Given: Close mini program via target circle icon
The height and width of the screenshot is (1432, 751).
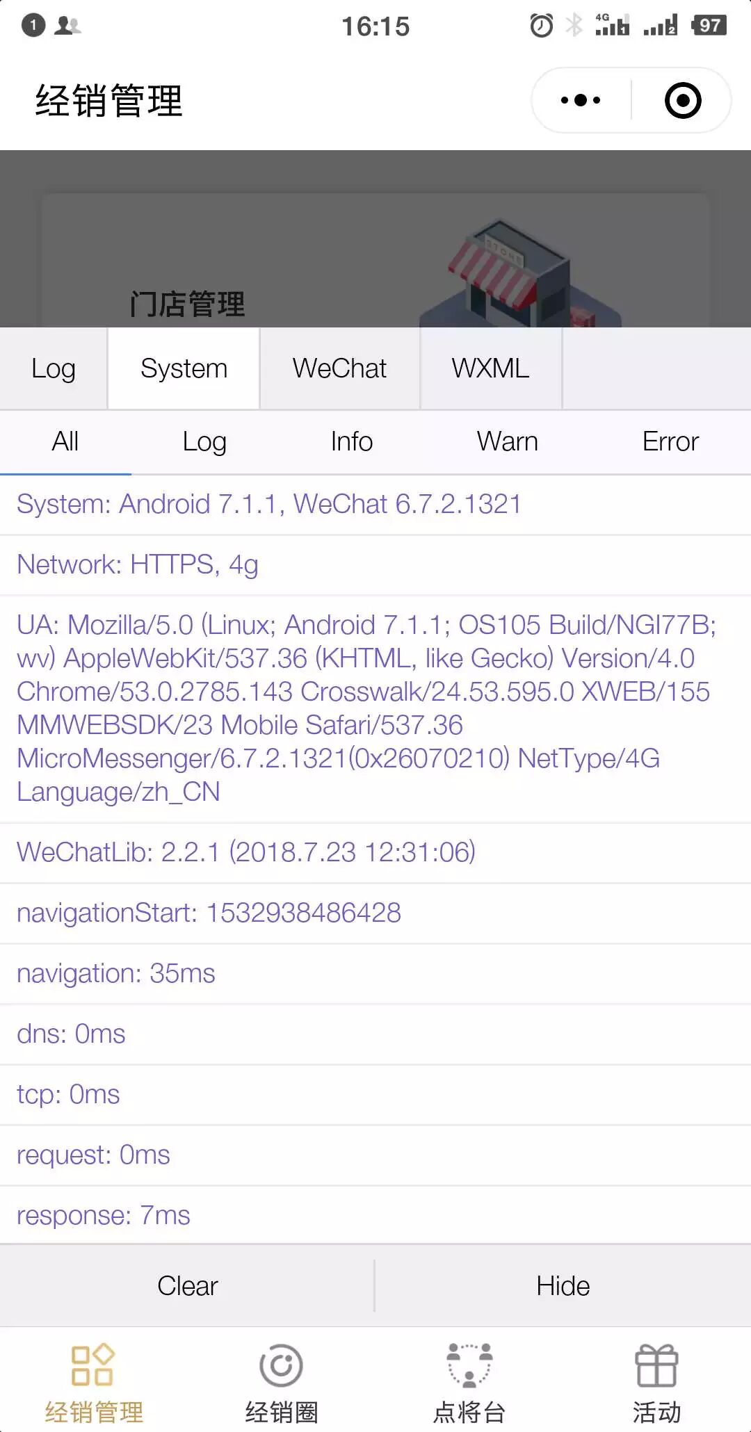Looking at the screenshot, I should tap(683, 100).
